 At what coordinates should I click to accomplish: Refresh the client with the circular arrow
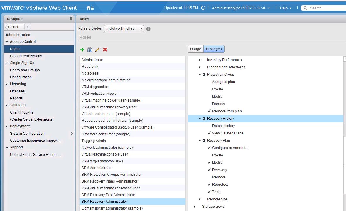click(203, 8)
